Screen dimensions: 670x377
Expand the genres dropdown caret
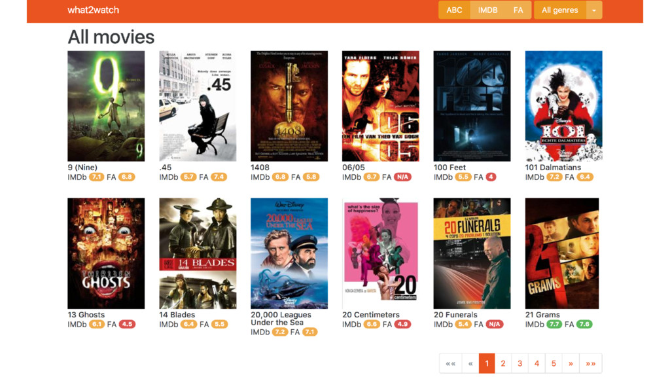594,10
